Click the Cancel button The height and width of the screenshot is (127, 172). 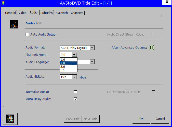coord(160,119)
